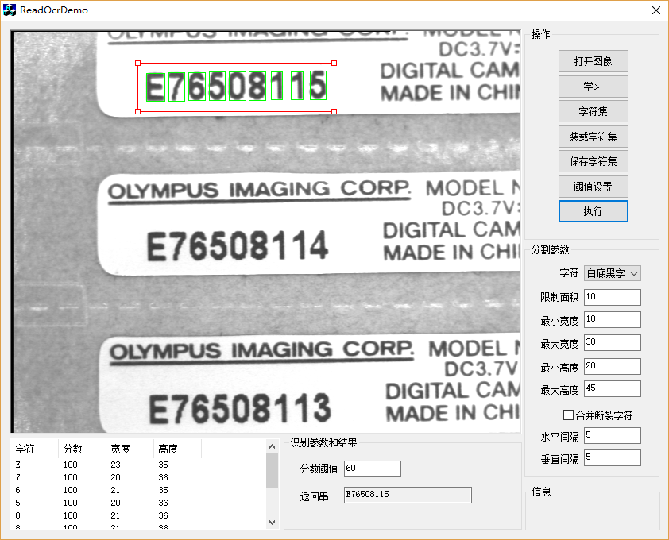
Task: Open the 字符集 dialog button
Action: point(593,111)
